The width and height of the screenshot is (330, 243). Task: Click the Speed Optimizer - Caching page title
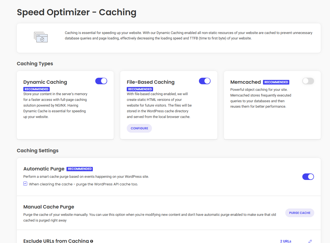77,12
